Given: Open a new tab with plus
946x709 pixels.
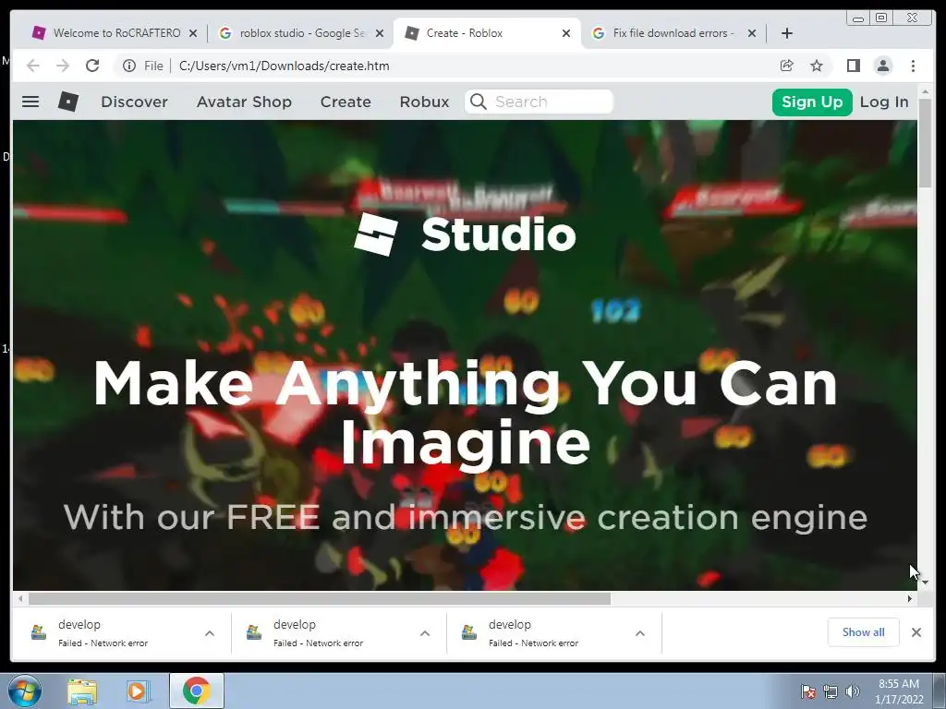Looking at the screenshot, I should click(787, 33).
